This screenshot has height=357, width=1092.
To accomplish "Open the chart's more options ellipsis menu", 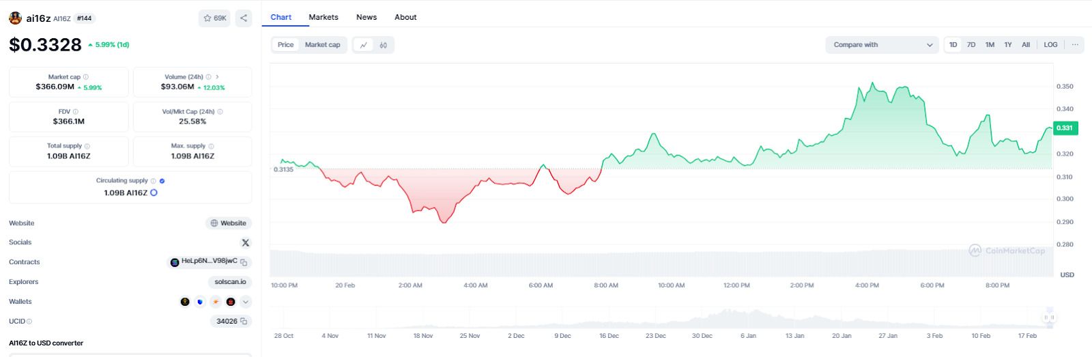I will tap(1075, 45).
